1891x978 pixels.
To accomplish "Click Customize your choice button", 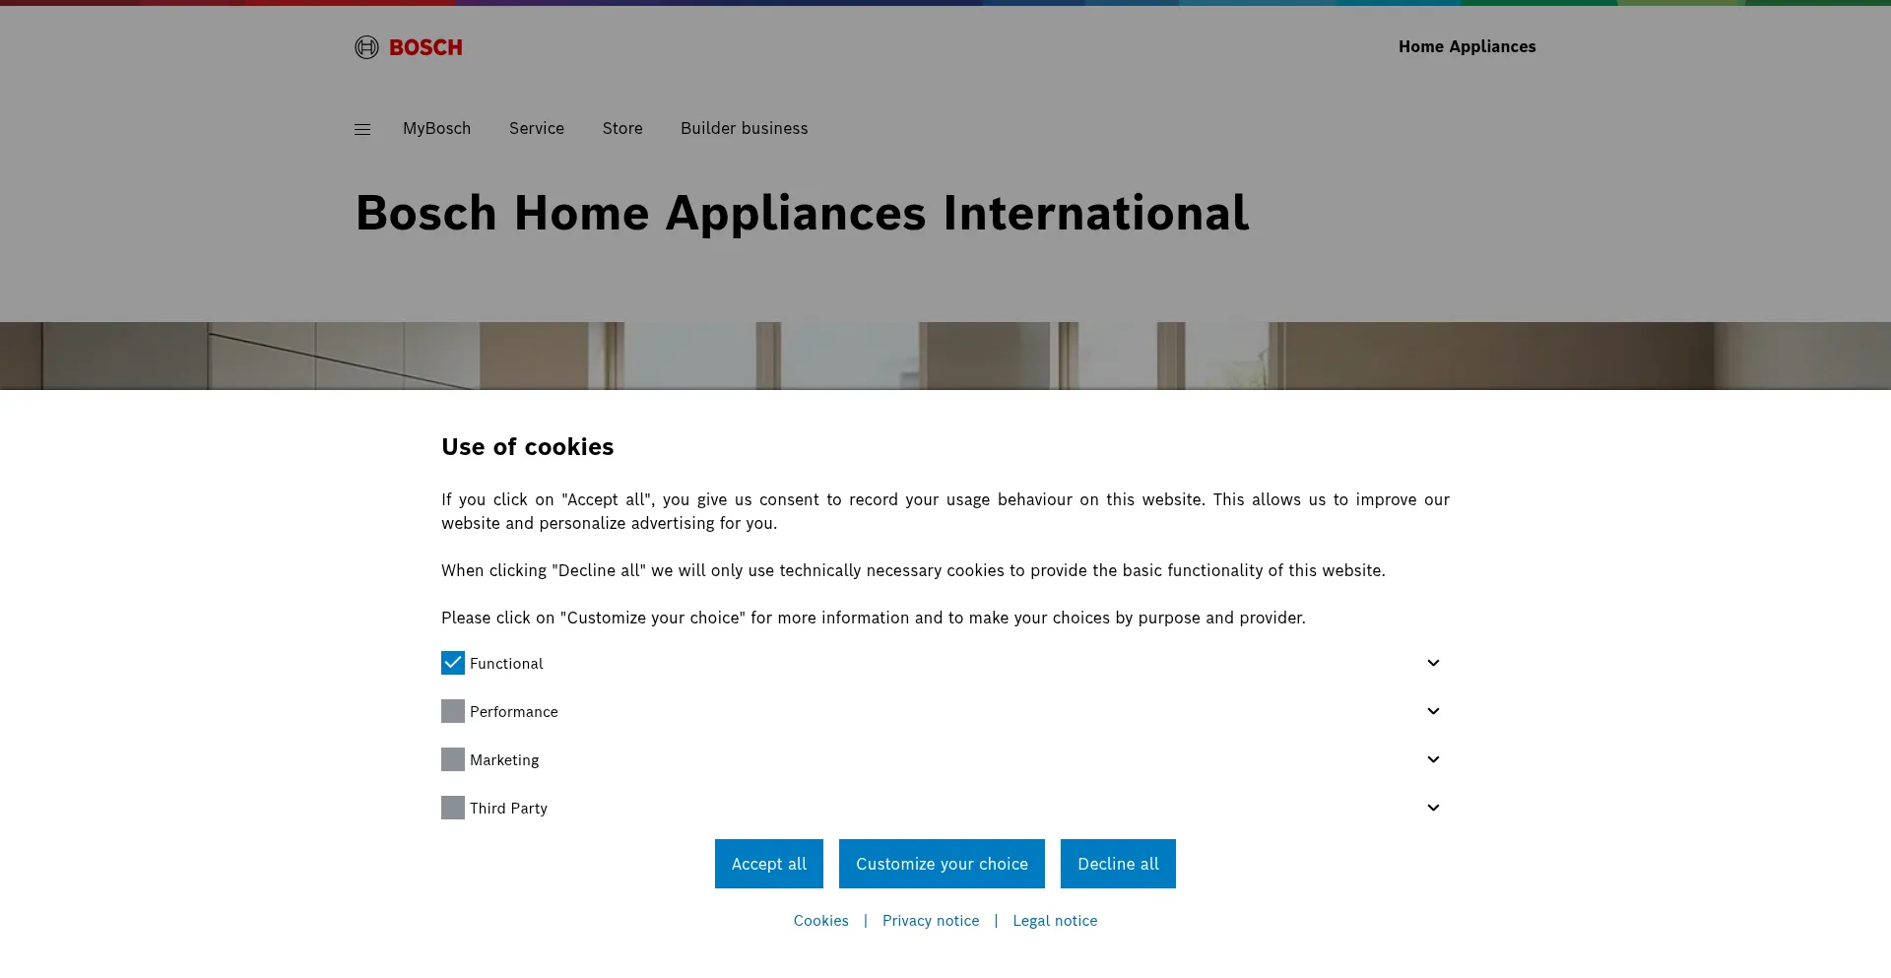I will 942,864.
